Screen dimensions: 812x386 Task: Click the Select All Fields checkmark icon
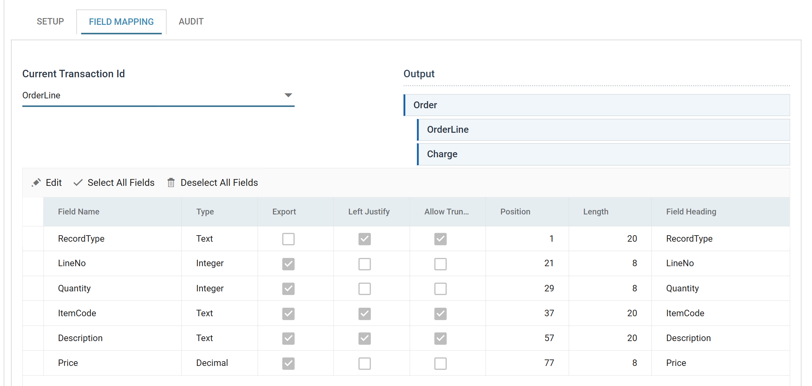(78, 183)
